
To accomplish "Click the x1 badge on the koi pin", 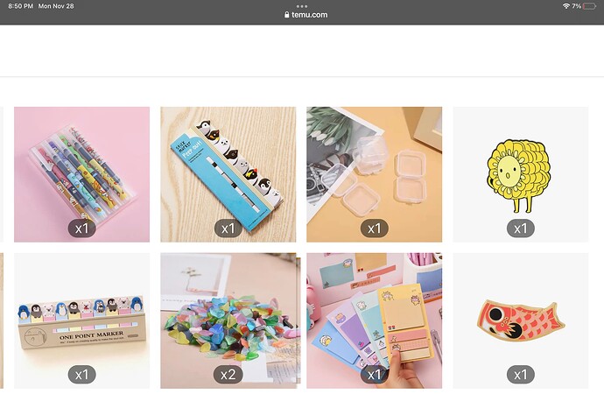I will click(x=521, y=375).
